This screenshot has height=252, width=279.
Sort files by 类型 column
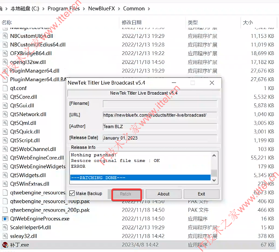193,22
